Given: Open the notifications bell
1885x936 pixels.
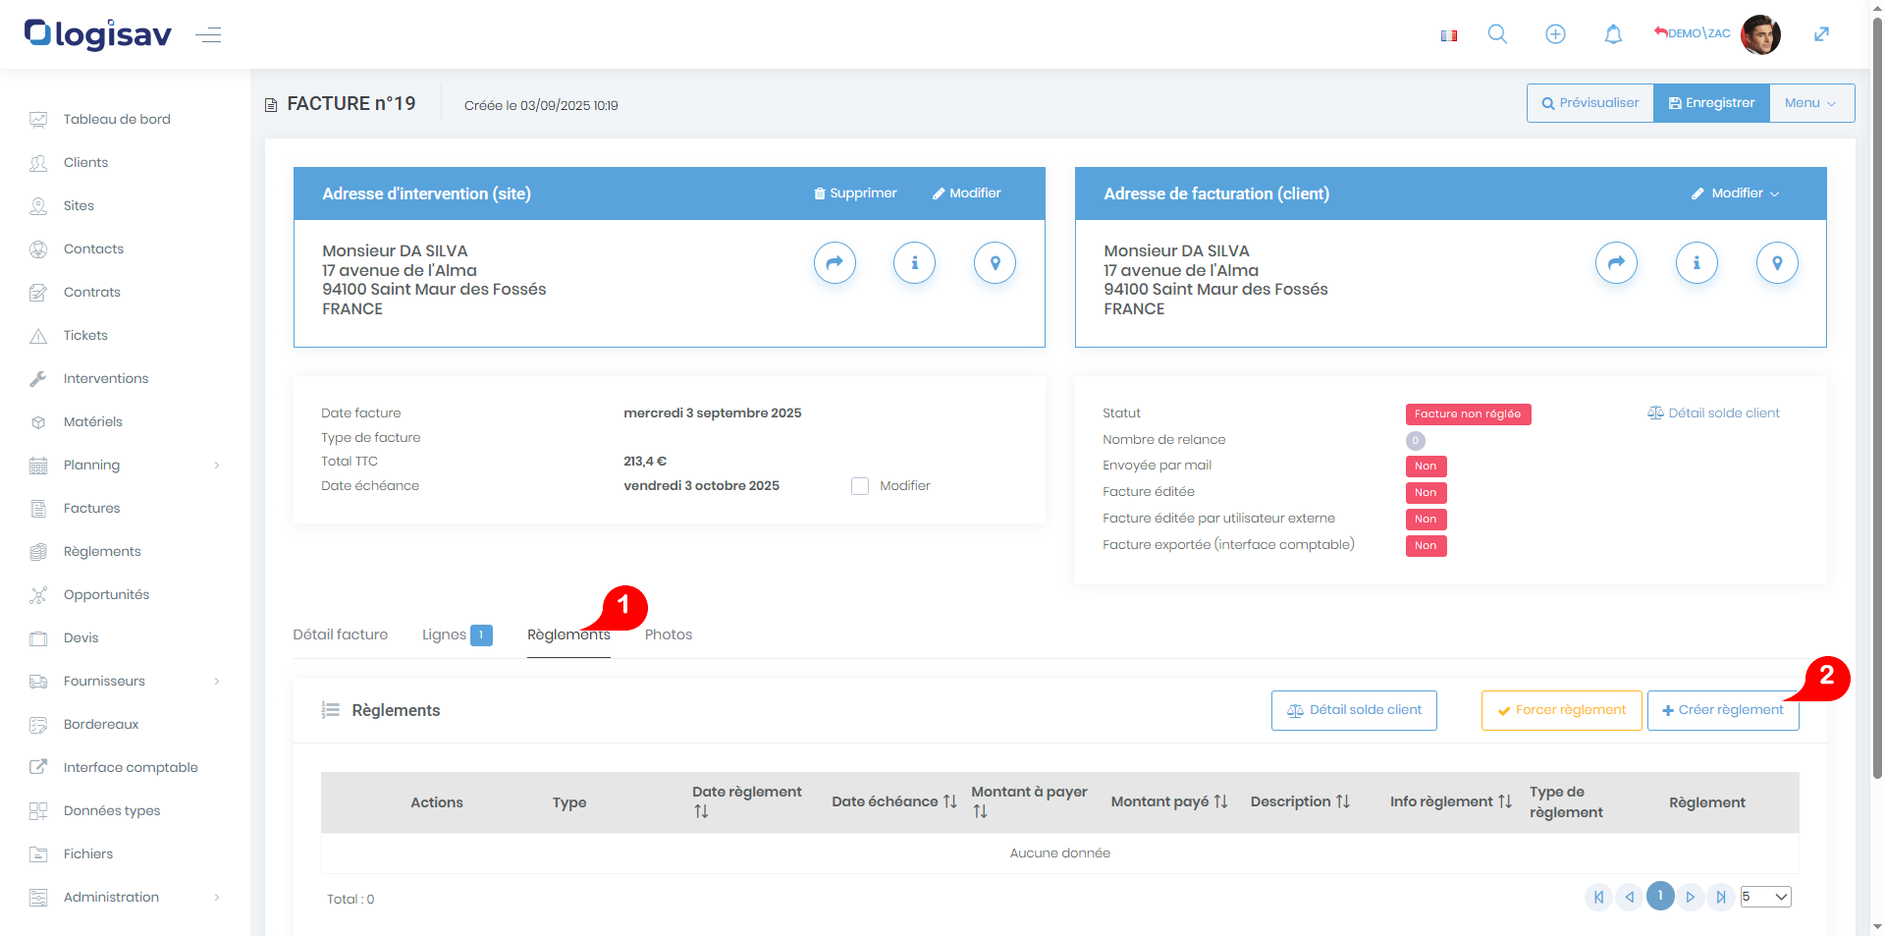Looking at the screenshot, I should (1613, 34).
